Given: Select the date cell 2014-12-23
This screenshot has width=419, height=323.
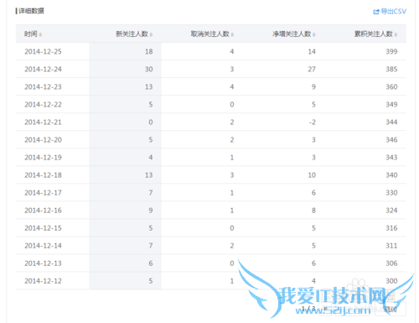Looking at the screenshot, I should [x=43, y=87].
